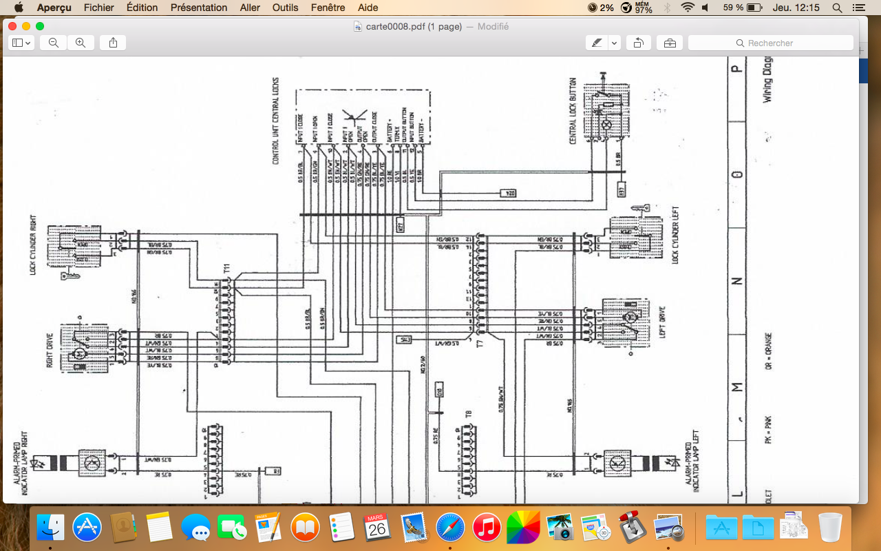Click the Preview icon in Dock
Screen dimensions: 881x551
(x=669, y=528)
